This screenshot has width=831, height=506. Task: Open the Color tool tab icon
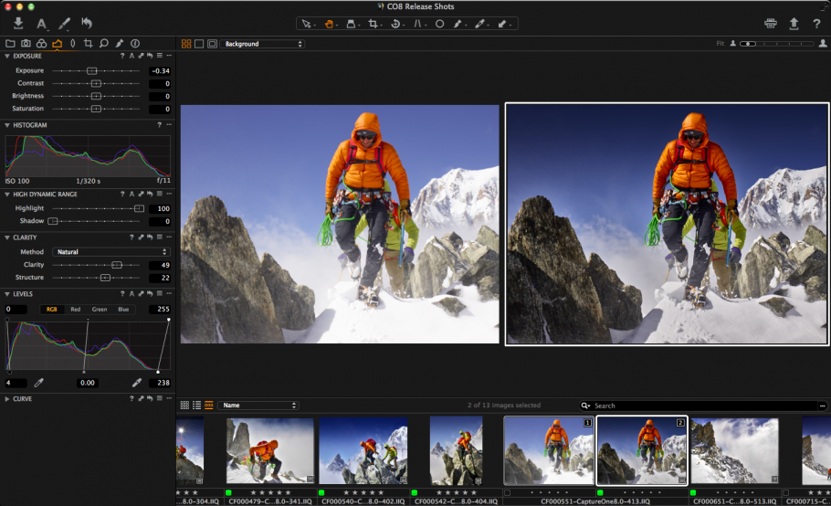pyautogui.click(x=42, y=43)
